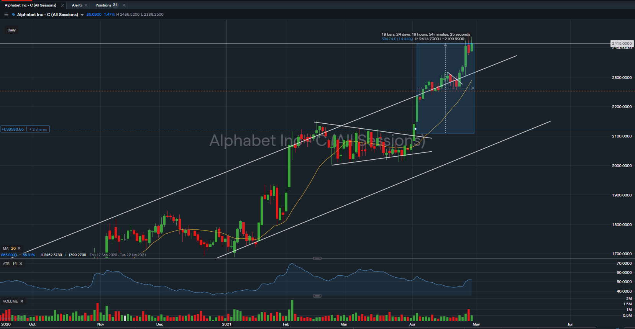Click the +2 shares position label
The image size is (635, 329).
[x=38, y=129]
